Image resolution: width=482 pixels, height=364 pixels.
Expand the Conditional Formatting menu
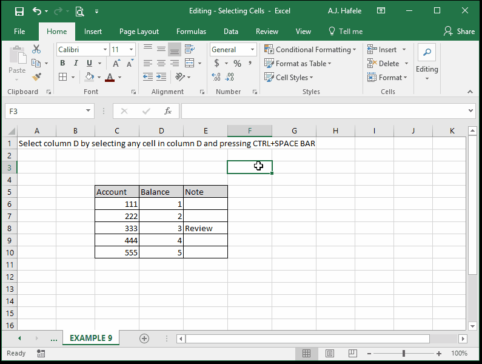pos(310,50)
